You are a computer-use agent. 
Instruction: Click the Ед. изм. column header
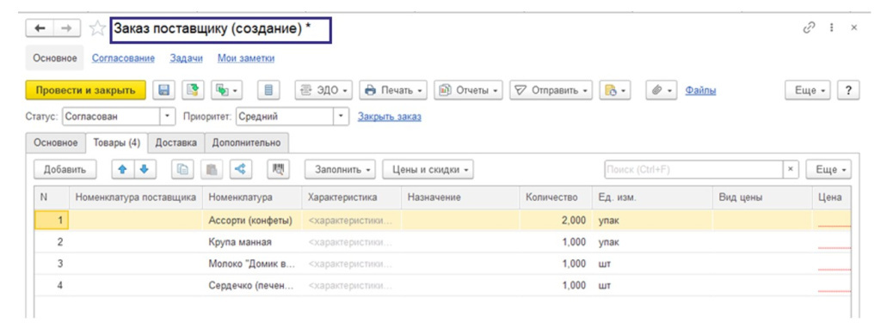[652, 197]
